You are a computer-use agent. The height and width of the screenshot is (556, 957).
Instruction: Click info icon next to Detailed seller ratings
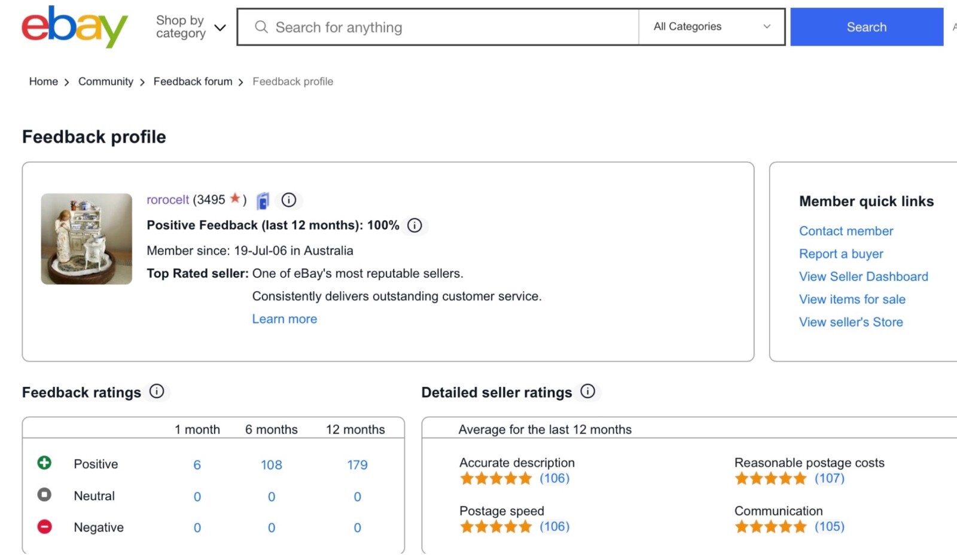pyautogui.click(x=588, y=392)
